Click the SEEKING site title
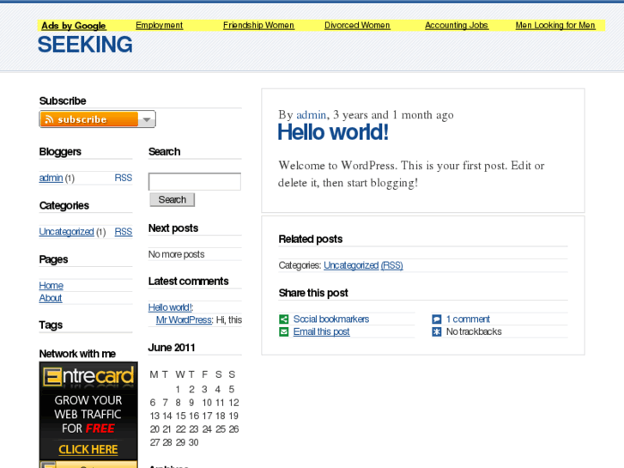This screenshot has width=624, height=468. pos(85,44)
